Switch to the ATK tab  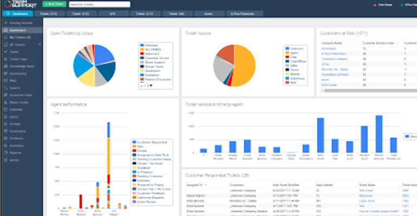click(113, 13)
